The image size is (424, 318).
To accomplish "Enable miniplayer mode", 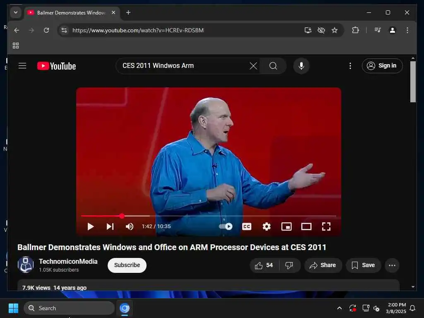I will coord(287,226).
